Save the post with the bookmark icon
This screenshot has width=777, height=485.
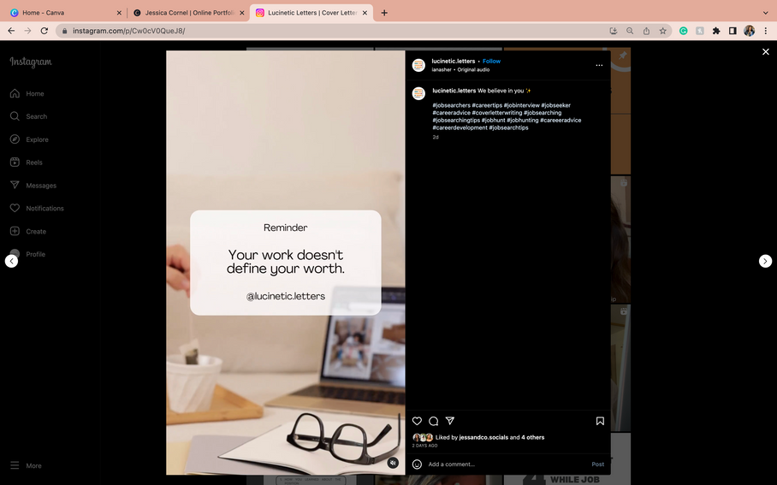click(x=600, y=421)
